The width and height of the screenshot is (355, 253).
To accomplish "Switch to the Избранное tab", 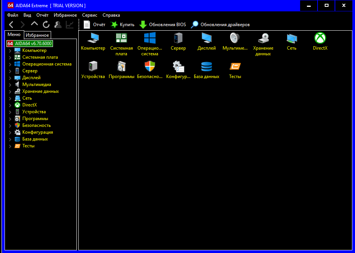I will (x=37, y=35).
